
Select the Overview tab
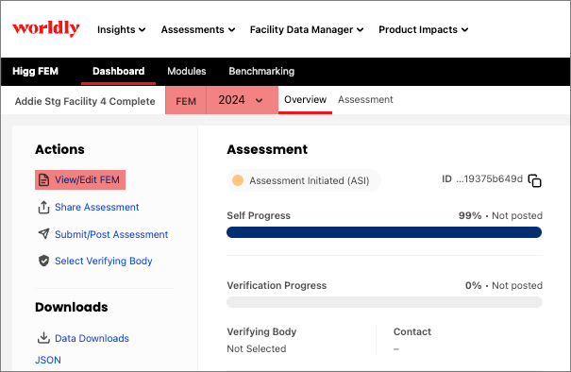point(305,99)
